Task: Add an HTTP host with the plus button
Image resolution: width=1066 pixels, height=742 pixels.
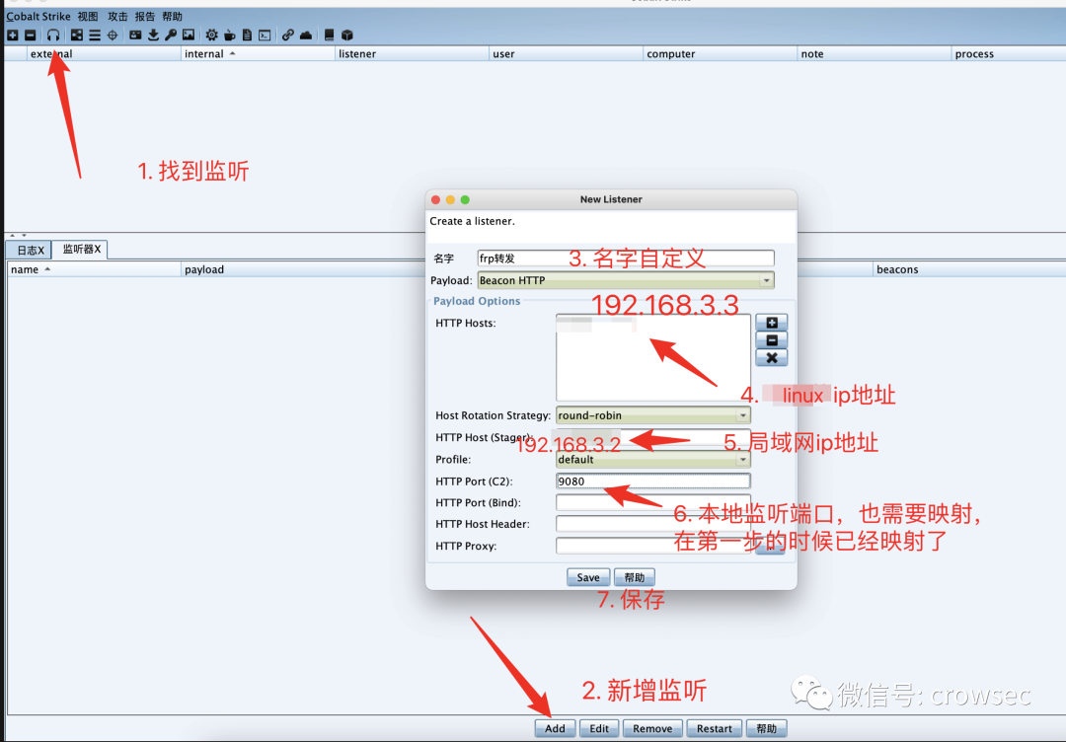Action: [x=772, y=323]
